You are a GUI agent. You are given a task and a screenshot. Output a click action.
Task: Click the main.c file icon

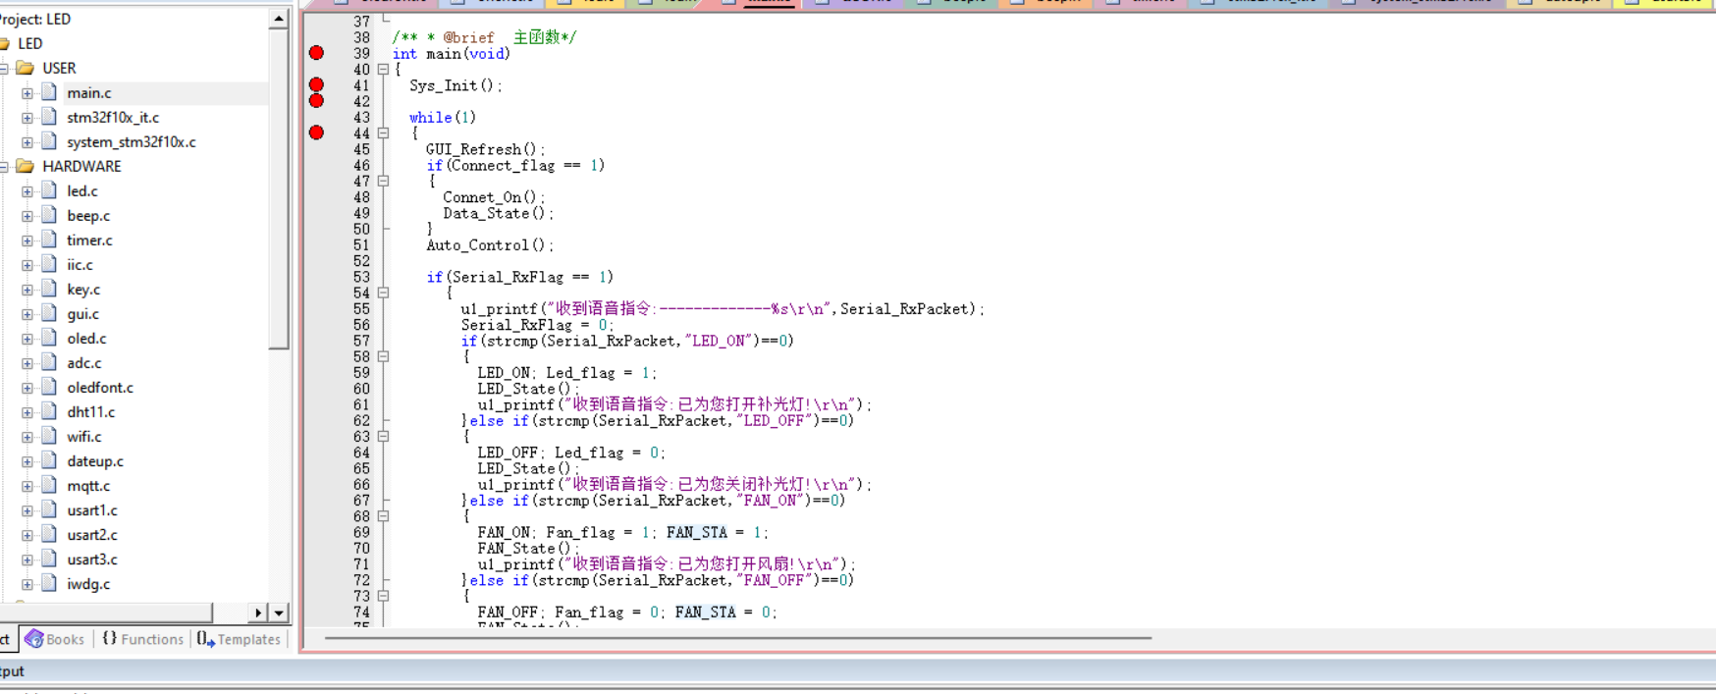click(x=49, y=92)
